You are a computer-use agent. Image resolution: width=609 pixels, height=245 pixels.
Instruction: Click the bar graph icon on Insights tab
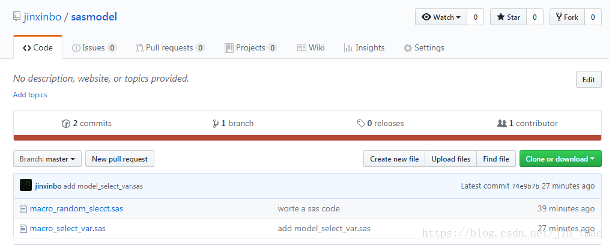pyautogui.click(x=348, y=48)
